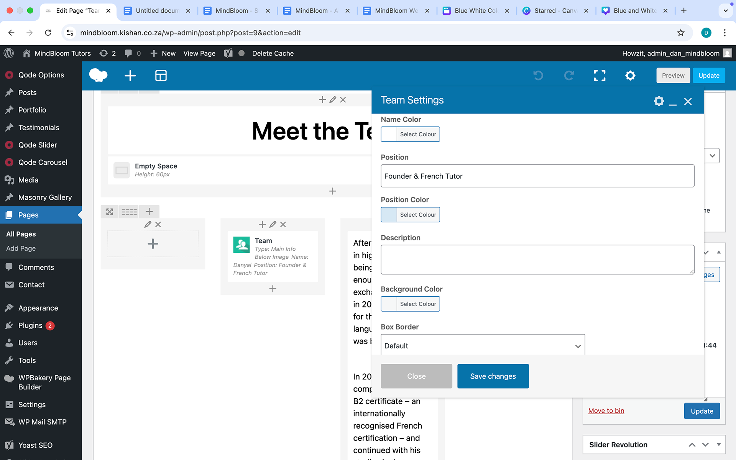
Task: Append element below Team block
Action: (273, 289)
